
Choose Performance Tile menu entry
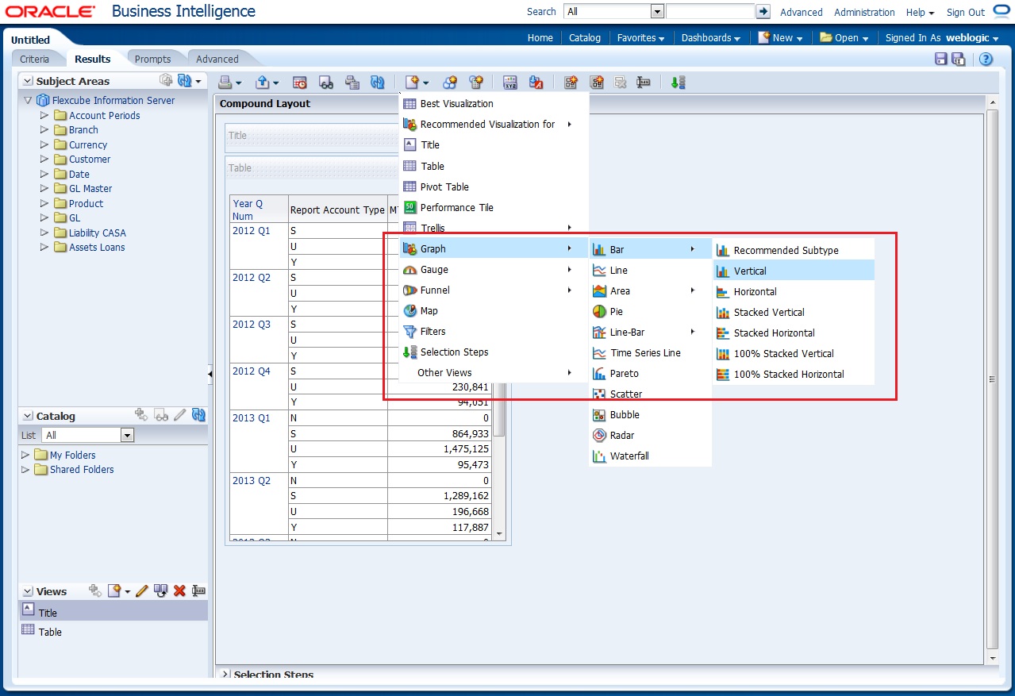pyautogui.click(x=494, y=207)
